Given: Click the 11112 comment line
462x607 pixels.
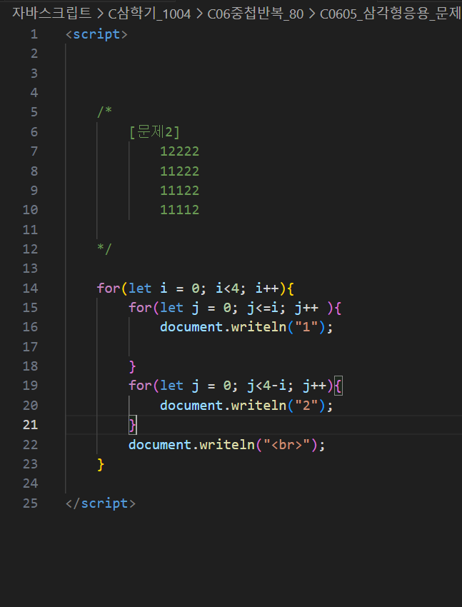Looking at the screenshot, I should click(179, 210).
